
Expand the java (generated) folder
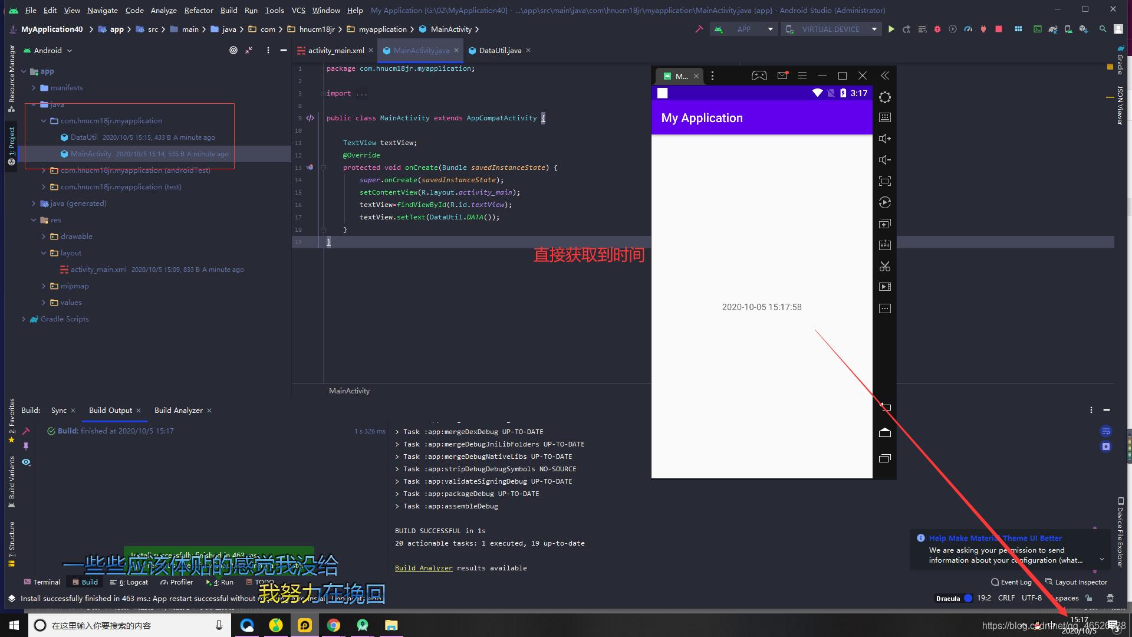click(x=34, y=203)
